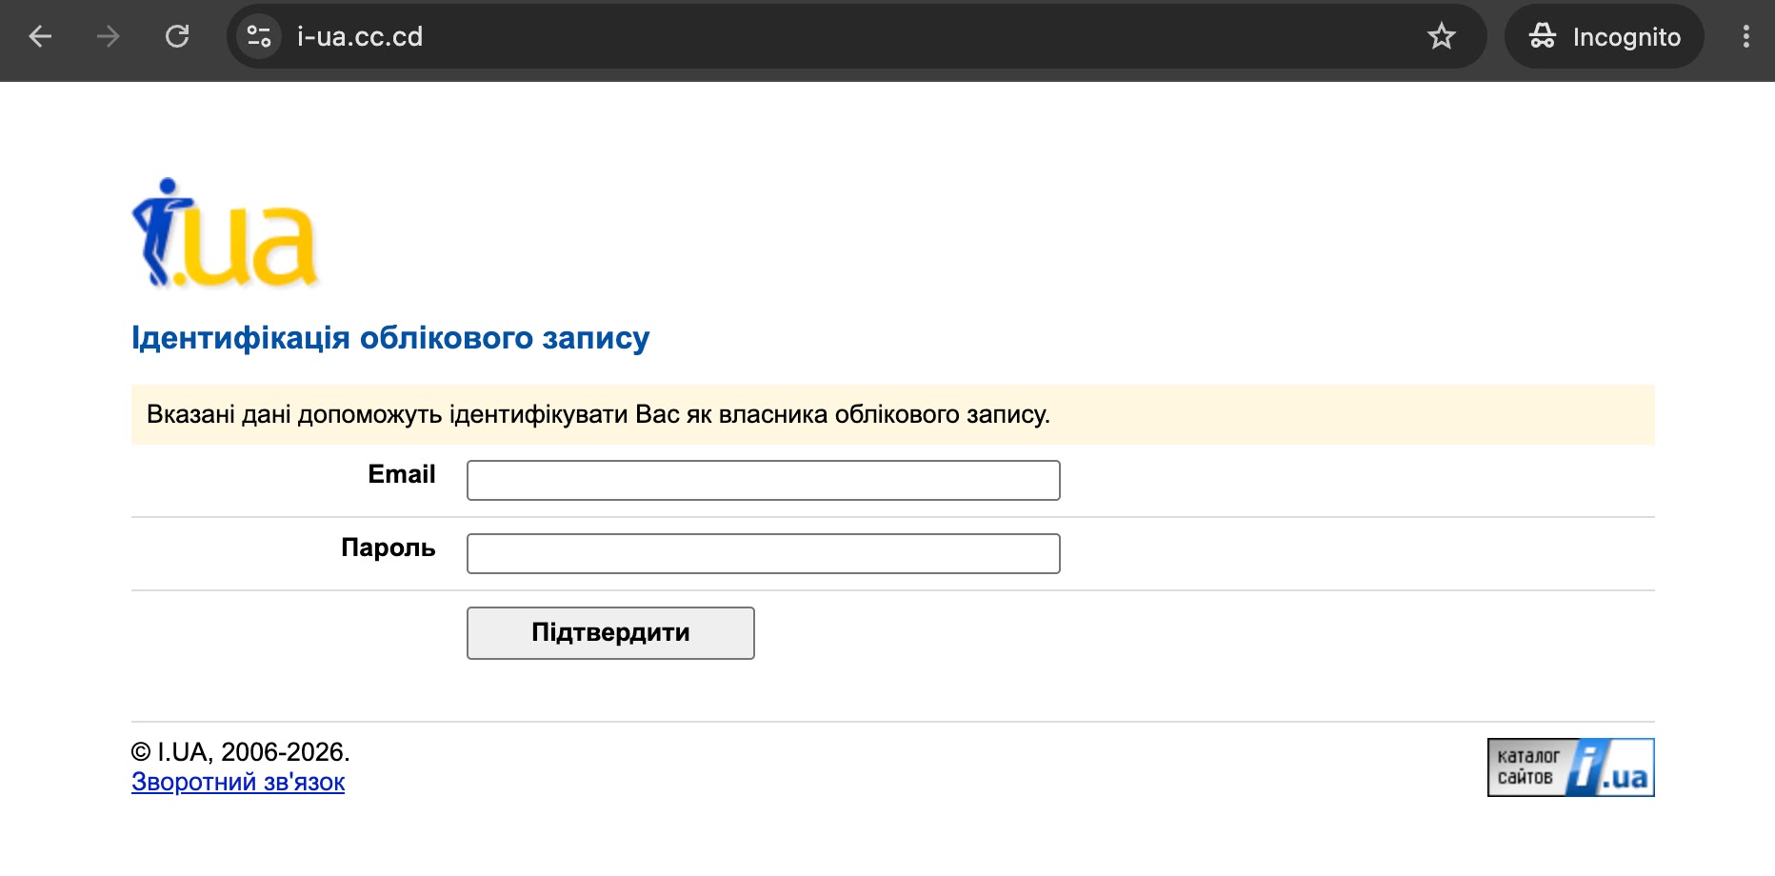The image size is (1775, 876).
Task: Click the Підтвердити button
Action: coord(610,633)
